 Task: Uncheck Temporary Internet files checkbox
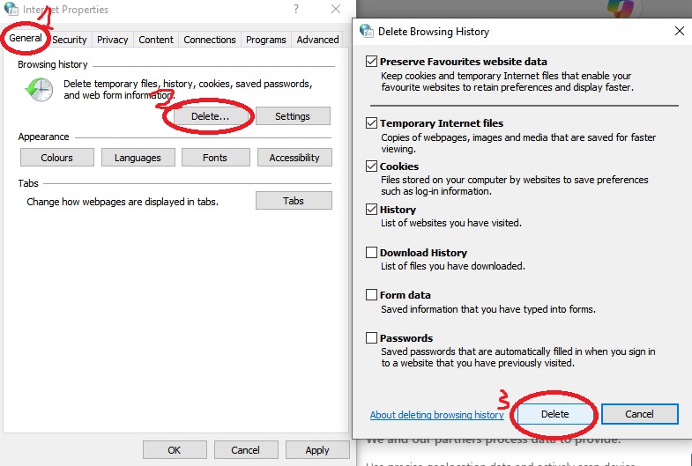[372, 123]
